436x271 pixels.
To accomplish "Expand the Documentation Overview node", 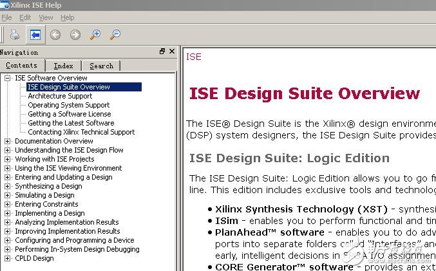I will coord(8,141).
